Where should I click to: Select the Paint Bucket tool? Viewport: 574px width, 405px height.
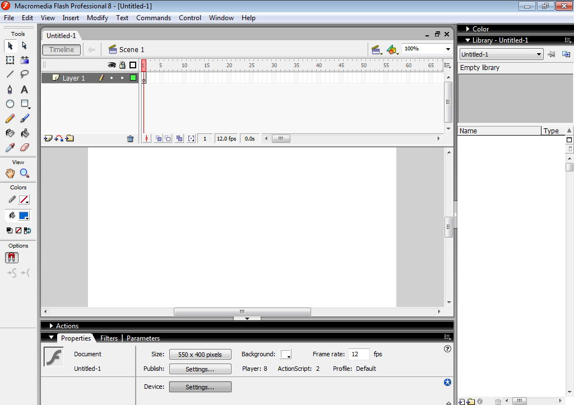point(25,133)
